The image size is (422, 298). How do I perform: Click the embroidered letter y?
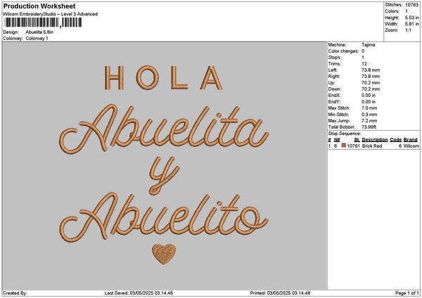pyautogui.click(x=164, y=176)
